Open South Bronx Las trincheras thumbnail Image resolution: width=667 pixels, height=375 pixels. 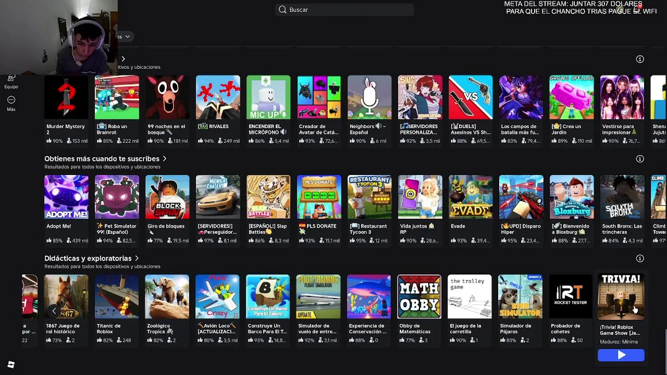pos(622,197)
